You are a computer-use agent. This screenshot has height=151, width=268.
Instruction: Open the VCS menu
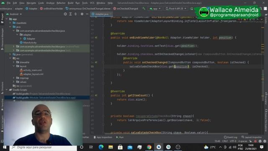(x=92, y=3)
